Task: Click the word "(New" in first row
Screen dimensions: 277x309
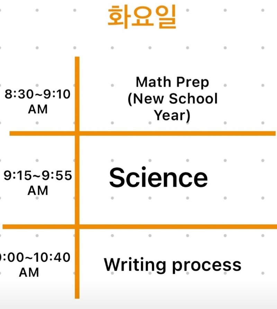Action: 146,99
